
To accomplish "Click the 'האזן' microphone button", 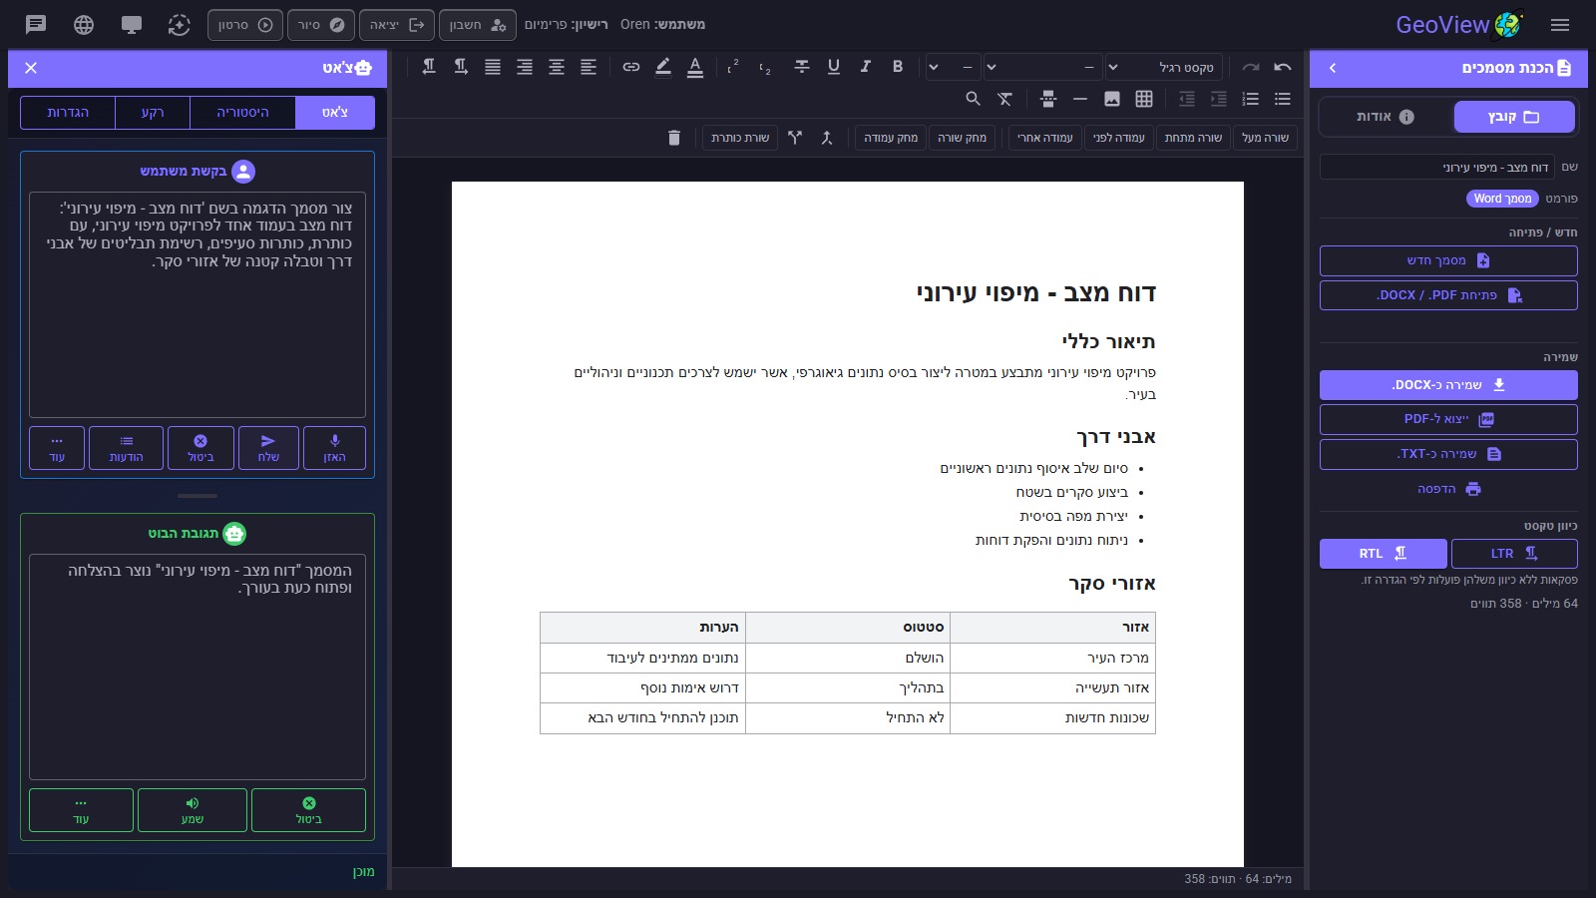I will coord(334,448).
